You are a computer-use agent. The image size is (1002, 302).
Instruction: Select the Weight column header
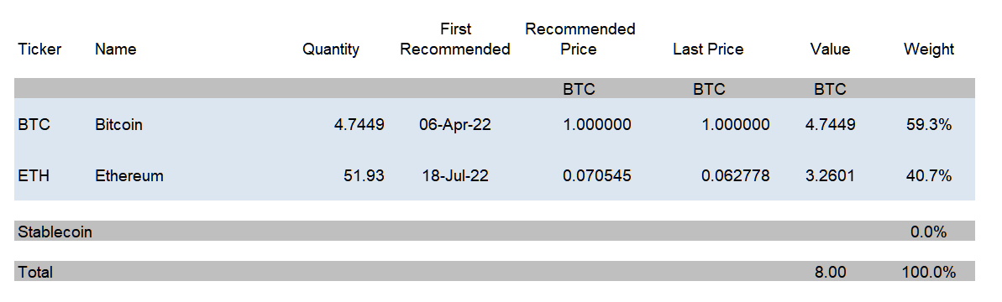[x=929, y=49]
